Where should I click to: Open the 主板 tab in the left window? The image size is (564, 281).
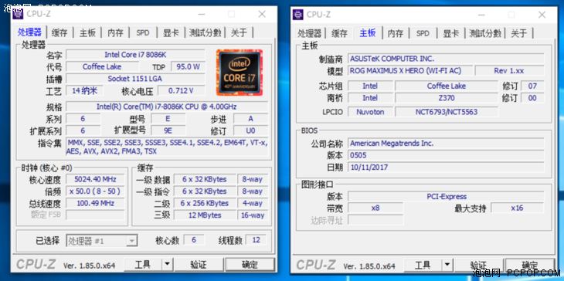[x=88, y=32]
